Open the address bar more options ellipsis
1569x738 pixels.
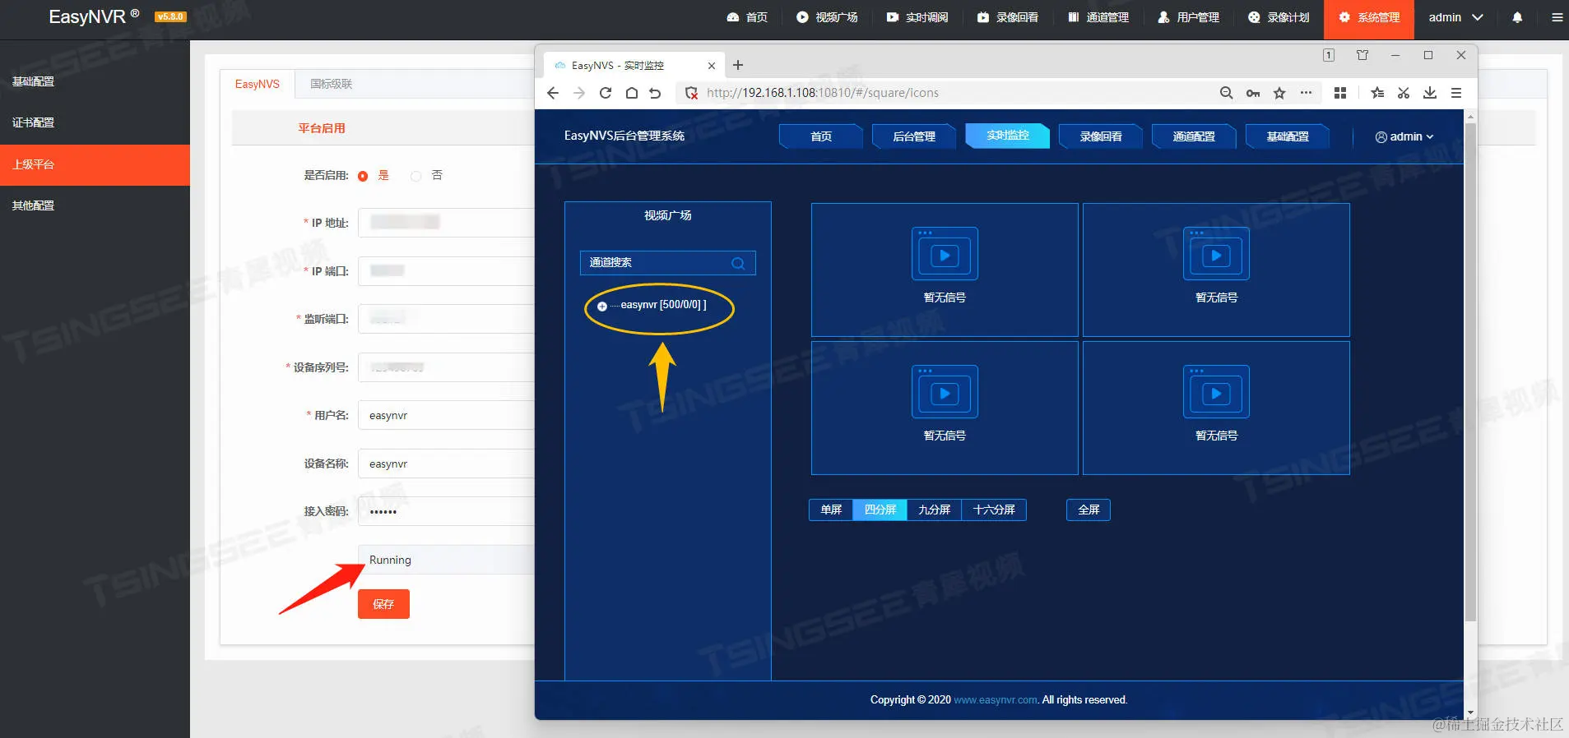[x=1306, y=93]
